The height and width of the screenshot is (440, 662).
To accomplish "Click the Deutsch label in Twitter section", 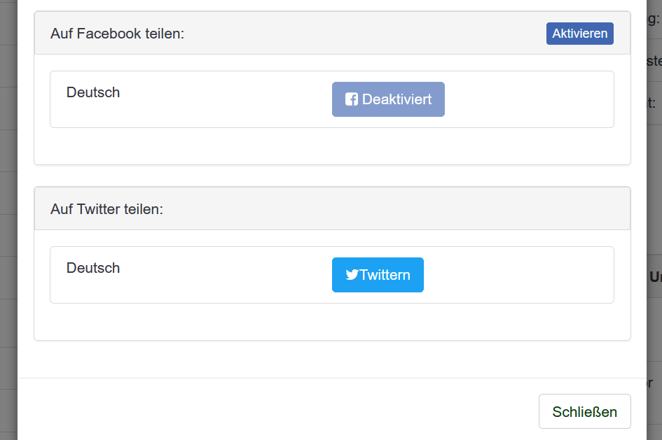I will click(93, 268).
